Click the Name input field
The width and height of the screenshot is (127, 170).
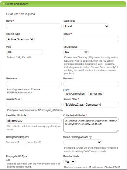pos(34,26)
